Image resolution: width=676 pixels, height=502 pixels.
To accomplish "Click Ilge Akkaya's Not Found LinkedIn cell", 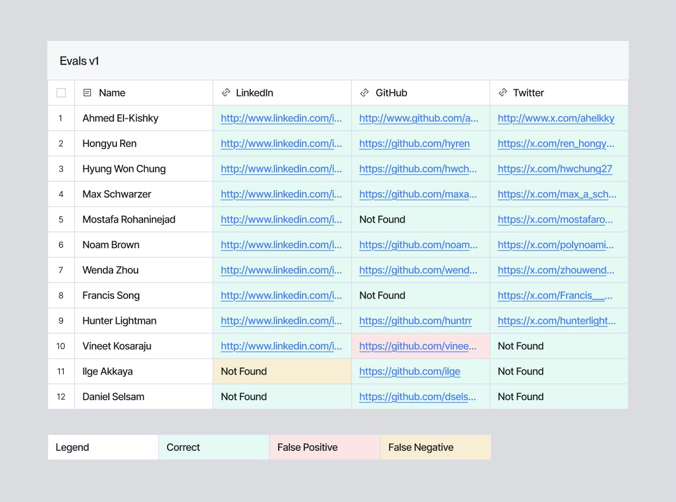I will (x=244, y=372).
